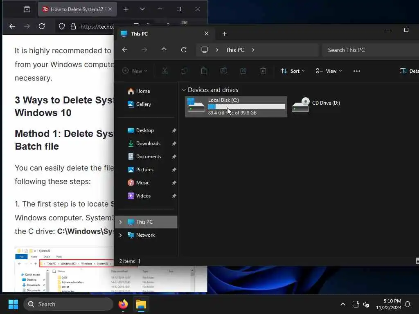Click the PC monitor icon in address bar
The image size is (419, 314).
pyautogui.click(x=205, y=50)
